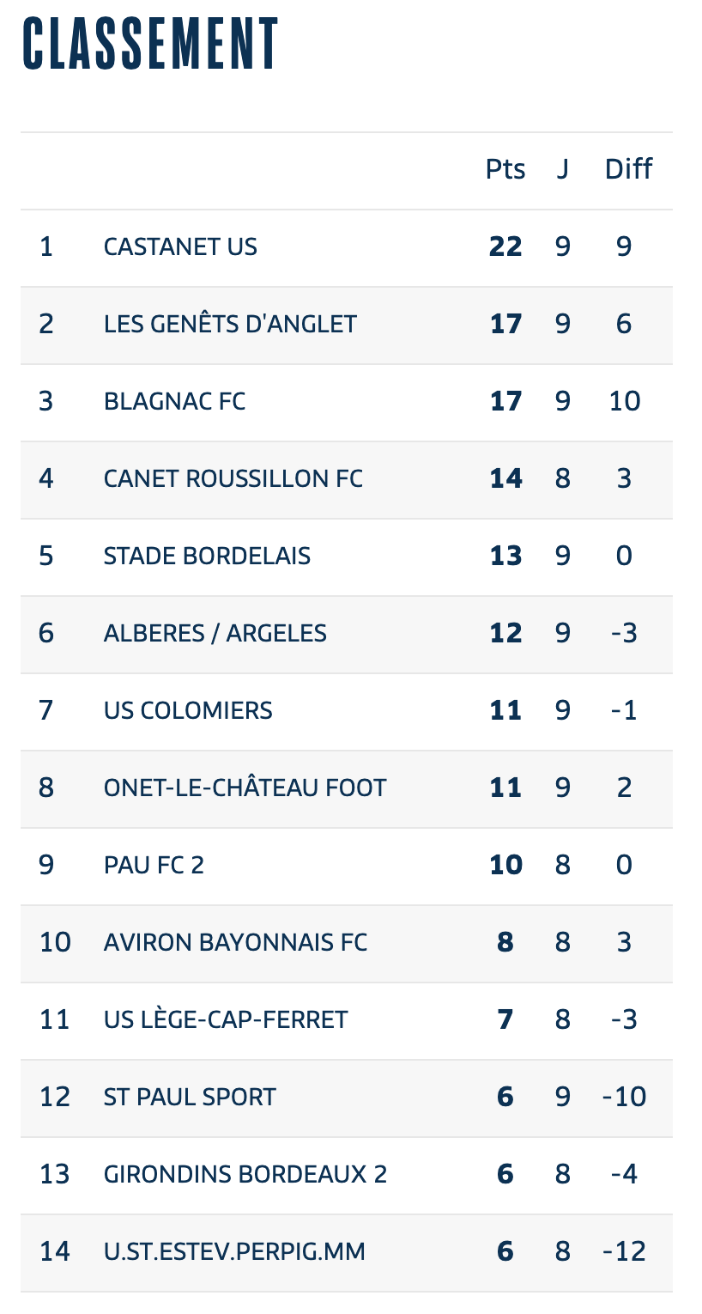This screenshot has height=1314, width=702.
Task: Open ALBERES / ARGELES team row
Action: coord(347,634)
